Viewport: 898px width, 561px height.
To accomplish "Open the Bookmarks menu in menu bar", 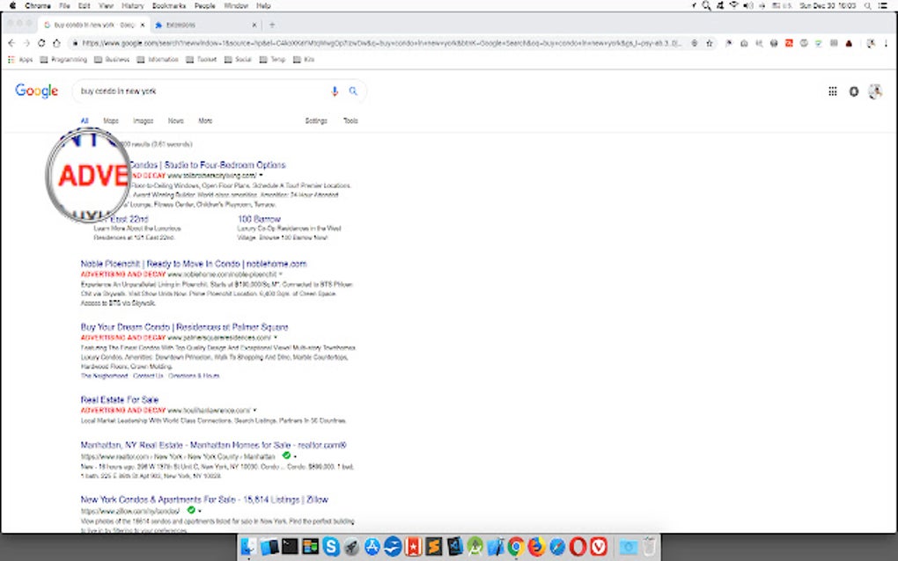I will coord(169,6).
